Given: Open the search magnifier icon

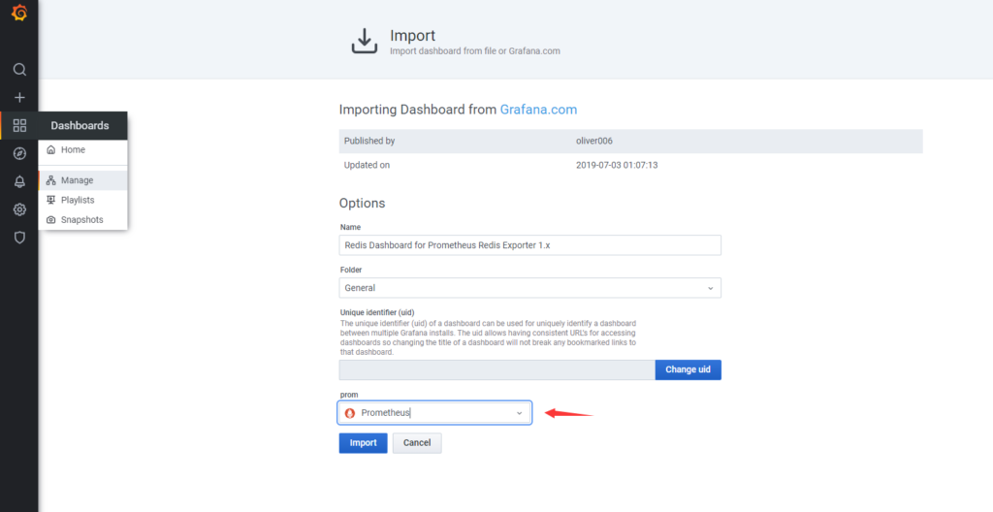Looking at the screenshot, I should tap(19, 70).
